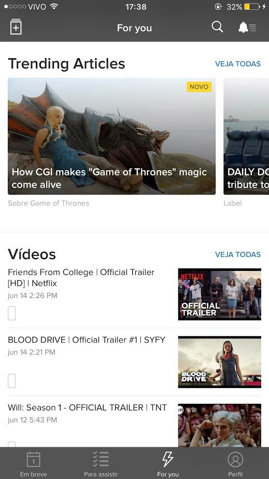Mark the Friends From College trailer checkbox
269x479 pixels.
pyautogui.click(x=11, y=313)
